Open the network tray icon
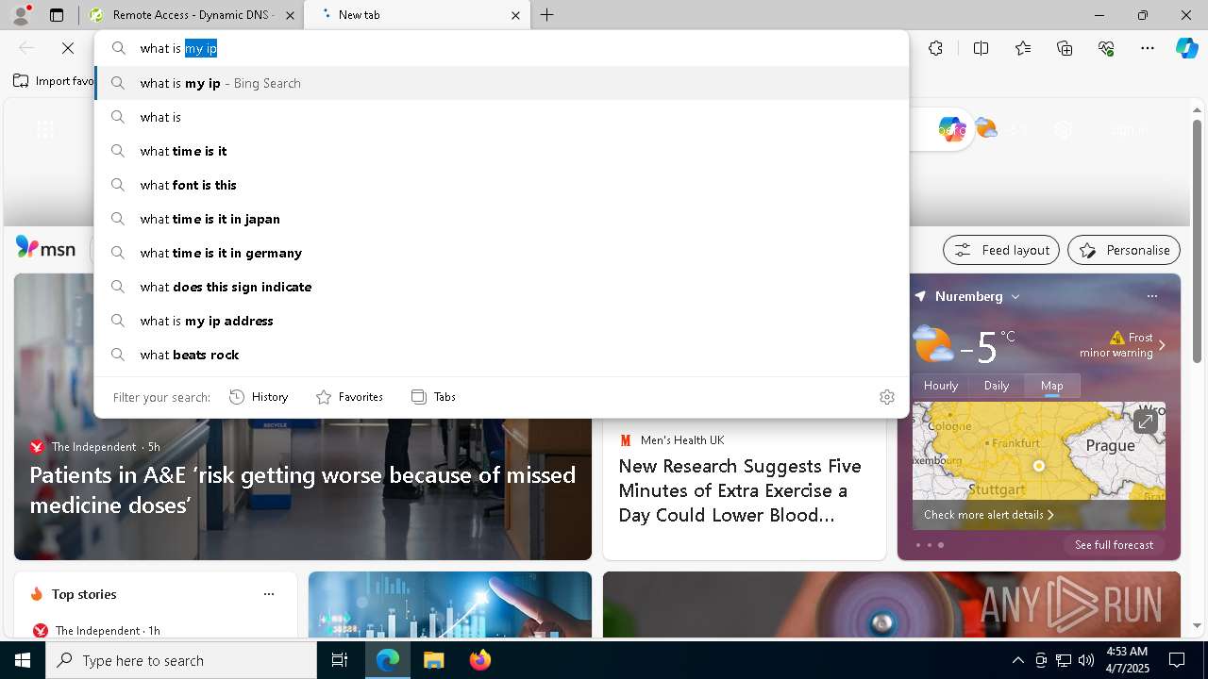The width and height of the screenshot is (1208, 679). click(1064, 660)
